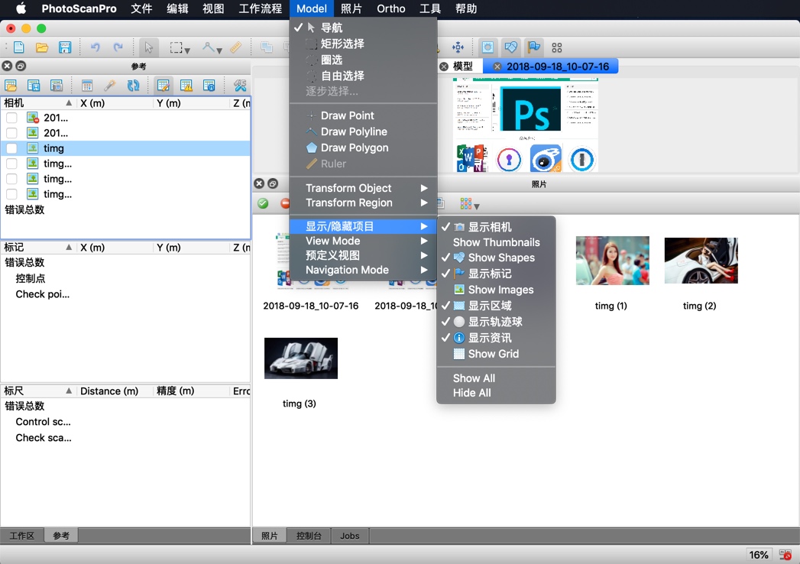The height and width of the screenshot is (564, 800).
Task: Expand the Transform Object submenu
Action: click(x=348, y=188)
